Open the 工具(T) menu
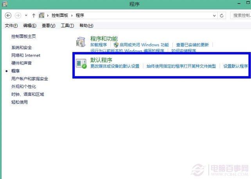This screenshot has height=179, width=251. 67,25
